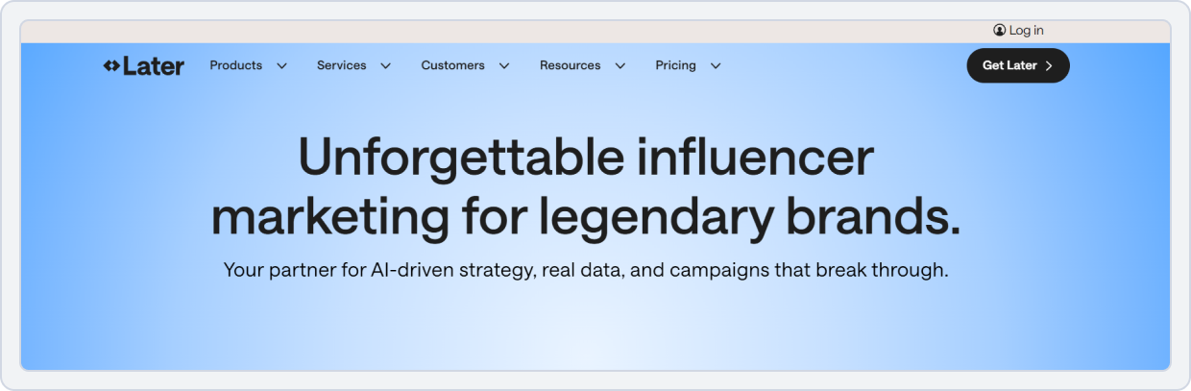Open the Pricing menu label

tap(675, 65)
